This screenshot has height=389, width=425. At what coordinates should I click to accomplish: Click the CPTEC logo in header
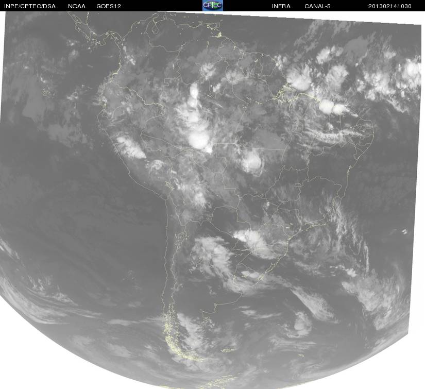(x=212, y=6)
